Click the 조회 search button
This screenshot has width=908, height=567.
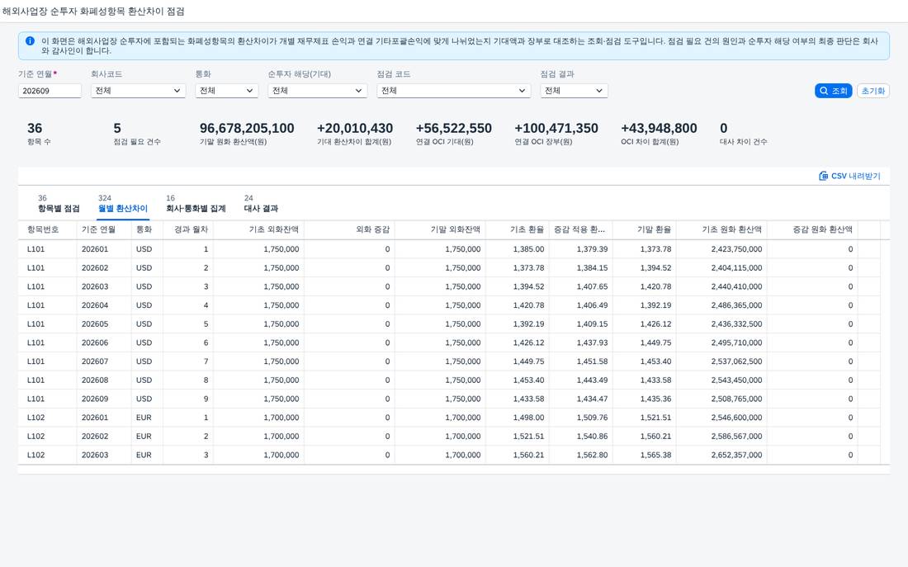834,91
